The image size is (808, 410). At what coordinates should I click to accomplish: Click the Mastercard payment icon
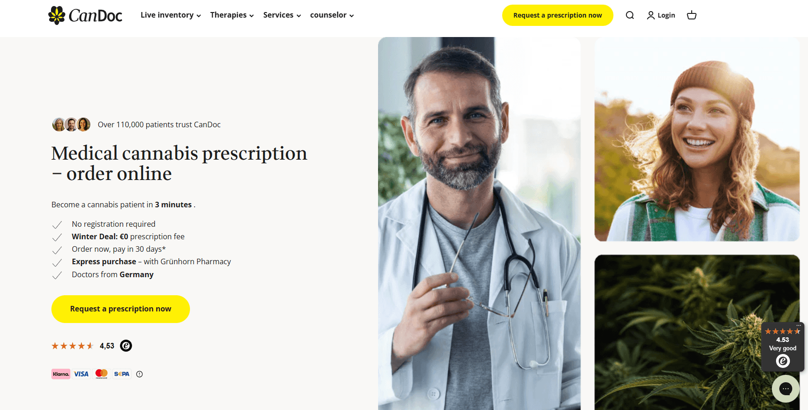click(101, 374)
